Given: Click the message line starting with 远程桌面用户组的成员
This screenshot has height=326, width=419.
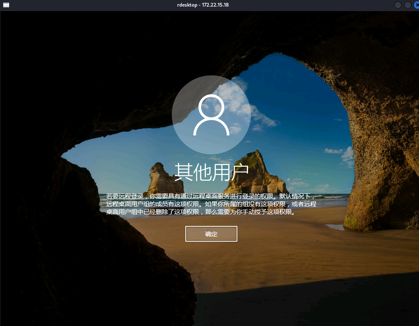Looking at the screenshot, I should pos(211,204).
